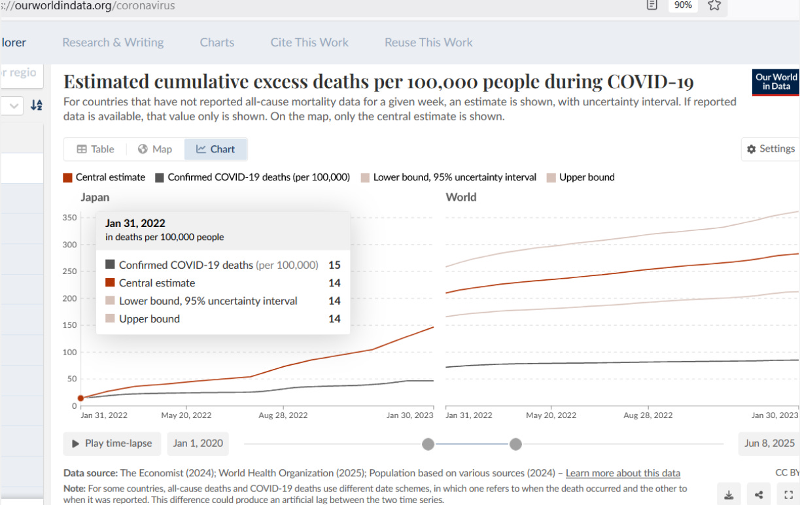The height and width of the screenshot is (505, 800).
Task: Click the right timeline slider handle
Action: coord(515,444)
